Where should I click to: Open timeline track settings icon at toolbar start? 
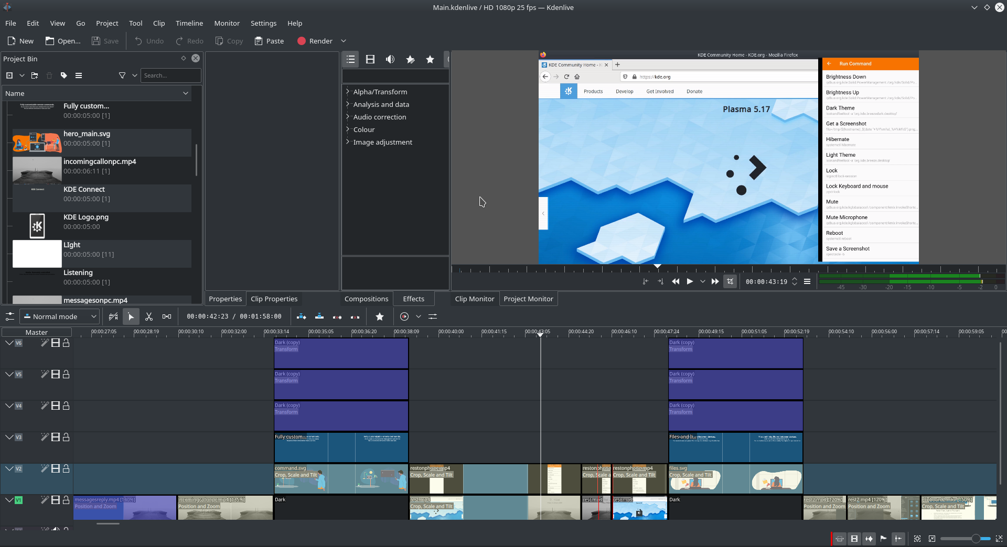coord(10,316)
